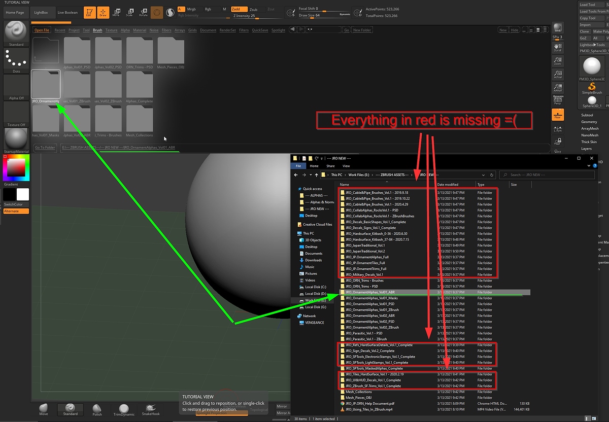
Task: Expand the Subtool palette section
Action: (x=587, y=115)
